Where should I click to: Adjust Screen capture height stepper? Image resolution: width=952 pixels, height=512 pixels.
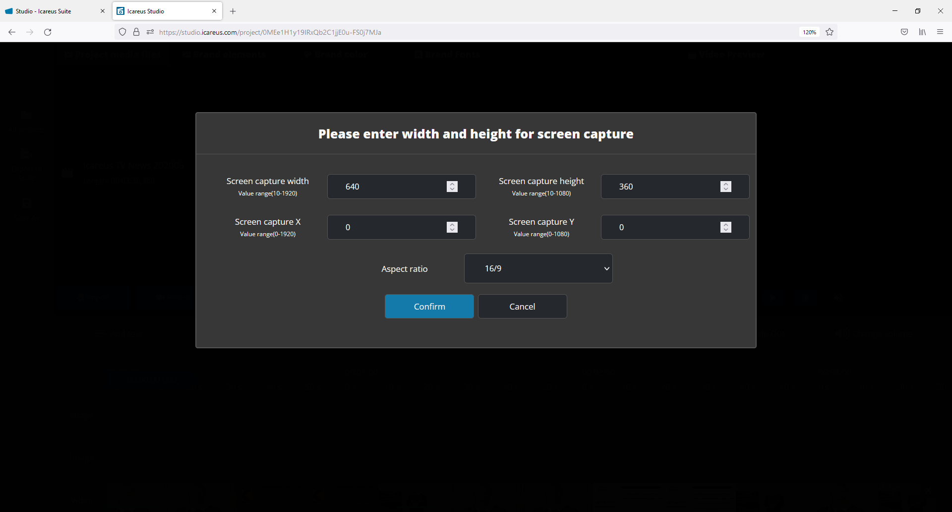click(x=726, y=187)
